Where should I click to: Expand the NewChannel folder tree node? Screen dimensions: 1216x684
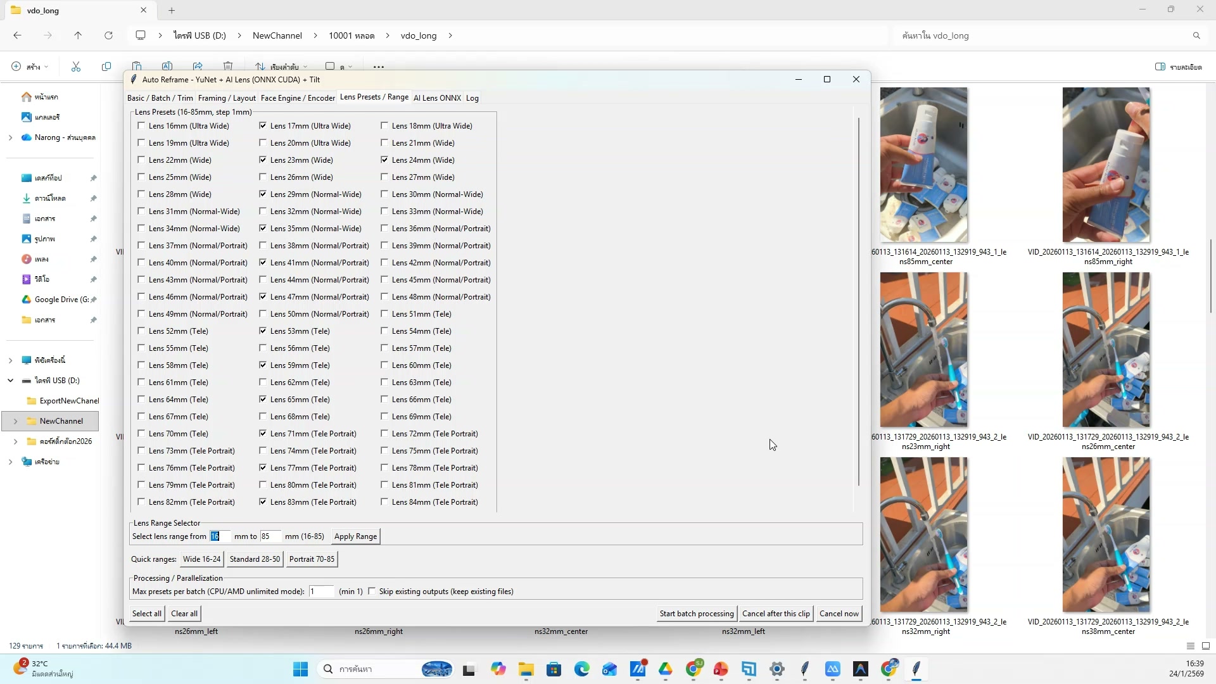click(15, 421)
